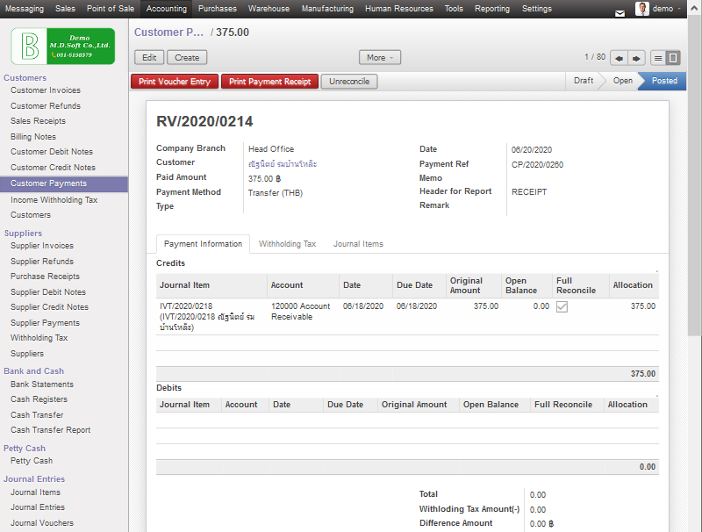This screenshot has height=532, width=702.
Task: Select the Open status stage
Action: 622,81
